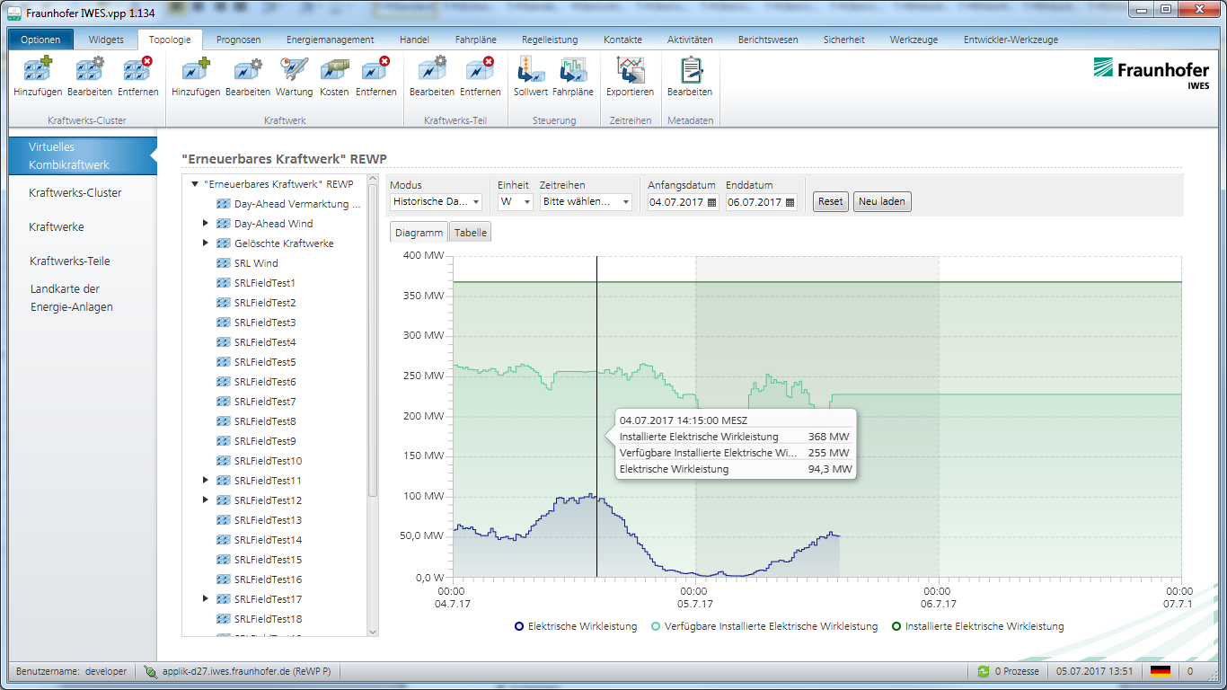
Task: Open the Einheit unit dropdown
Action: coord(516,202)
